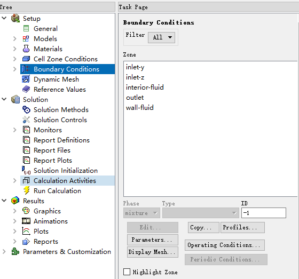Select inlet-z zone in list

[210, 77]
